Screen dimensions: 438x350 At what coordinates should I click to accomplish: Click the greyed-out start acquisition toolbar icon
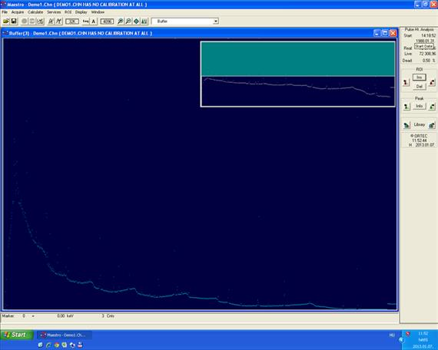(x=25, y=21)
